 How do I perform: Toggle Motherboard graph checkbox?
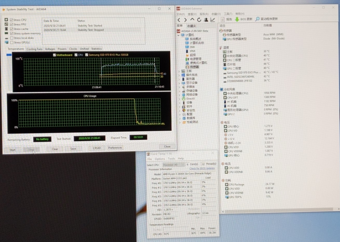(x=54, y=55)
